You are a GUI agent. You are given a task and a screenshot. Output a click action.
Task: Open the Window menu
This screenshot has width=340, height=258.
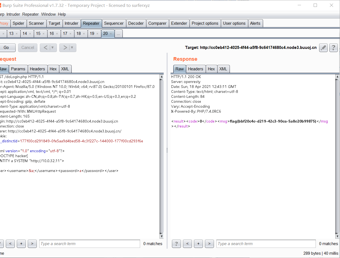click(x=48, y=14)
